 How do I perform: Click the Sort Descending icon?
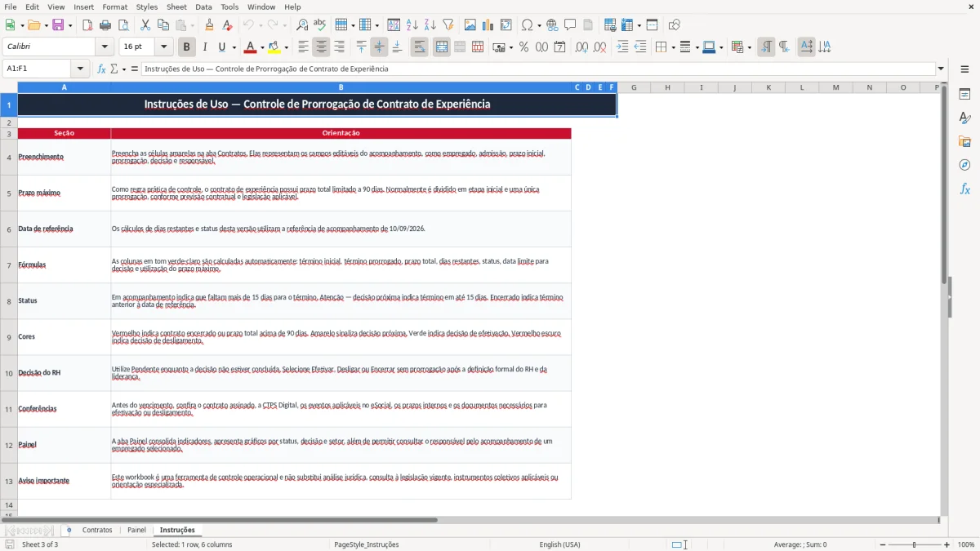pos(430,25)
